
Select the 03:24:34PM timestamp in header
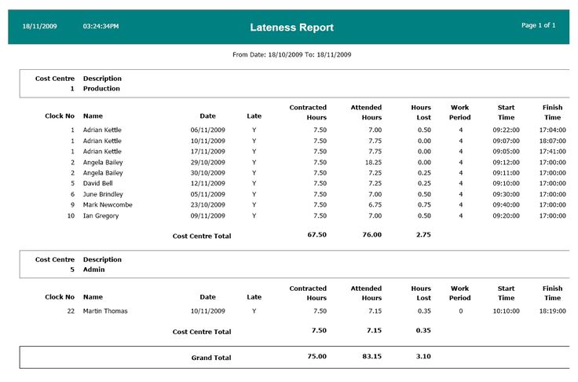pos(101,27)
